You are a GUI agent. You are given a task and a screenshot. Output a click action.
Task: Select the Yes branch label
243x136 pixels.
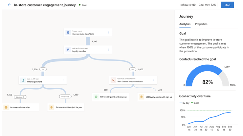(x=43, y=69)
